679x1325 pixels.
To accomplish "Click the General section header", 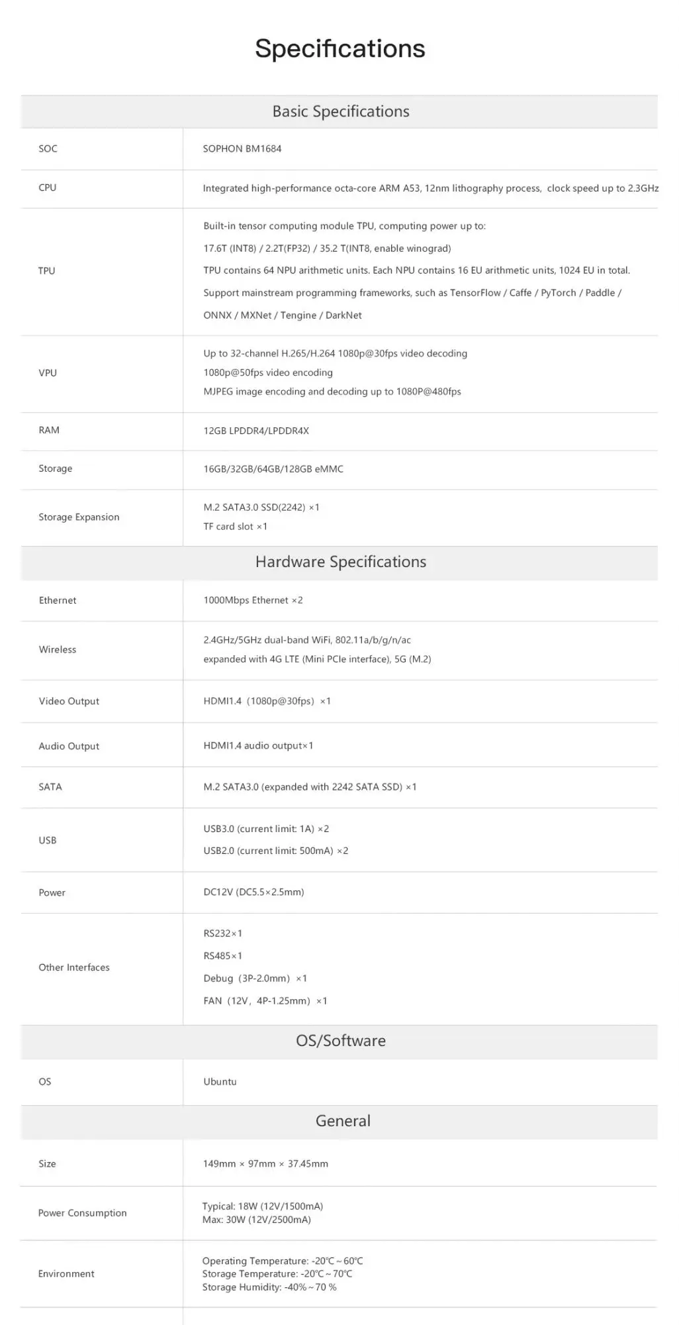I will click(342, 1121).
